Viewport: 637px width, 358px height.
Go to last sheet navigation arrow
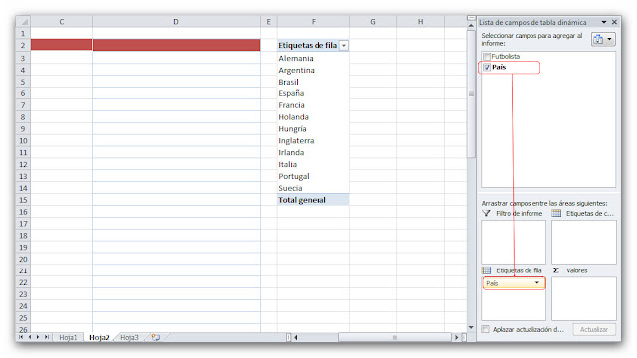[47, 337]
